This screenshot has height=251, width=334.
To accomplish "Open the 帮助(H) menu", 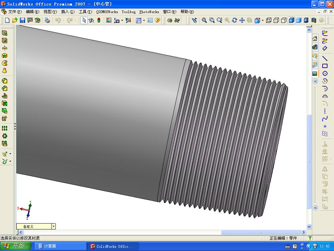I will (x=187, y=12).
